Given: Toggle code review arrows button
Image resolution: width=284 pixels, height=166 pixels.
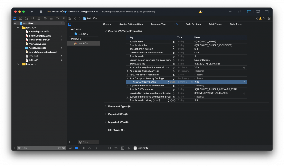Looking at the screenshot, I should point(239,12).
